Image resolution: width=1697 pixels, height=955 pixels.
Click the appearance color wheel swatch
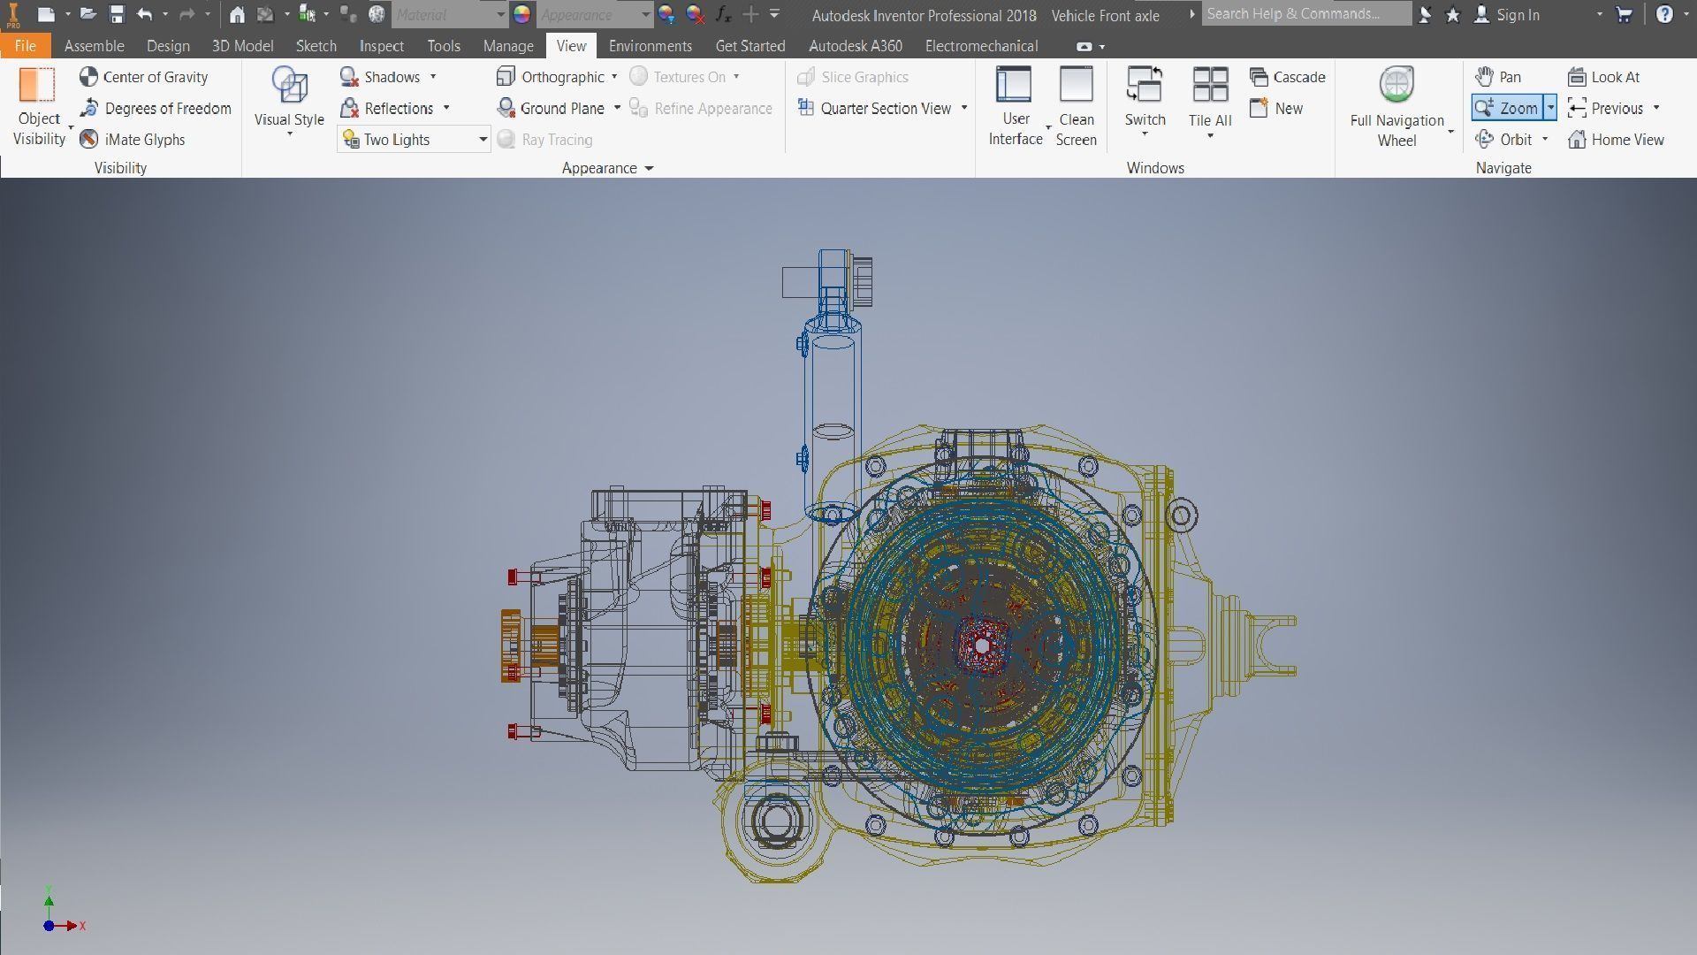522,14
